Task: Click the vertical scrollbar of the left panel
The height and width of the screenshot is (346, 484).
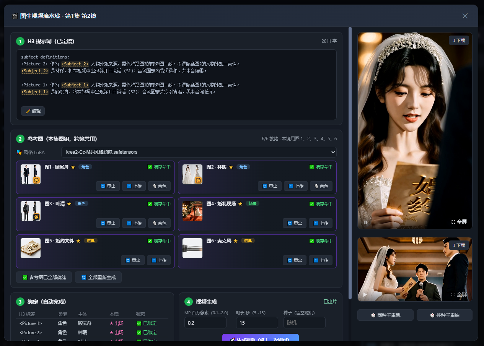Action: (x=350, y=163)
